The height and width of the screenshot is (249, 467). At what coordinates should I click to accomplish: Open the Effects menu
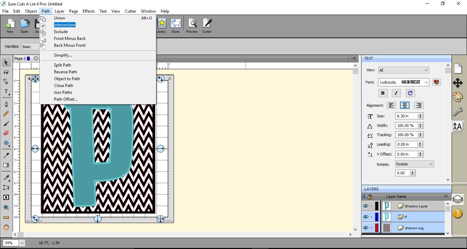[89, 11]
